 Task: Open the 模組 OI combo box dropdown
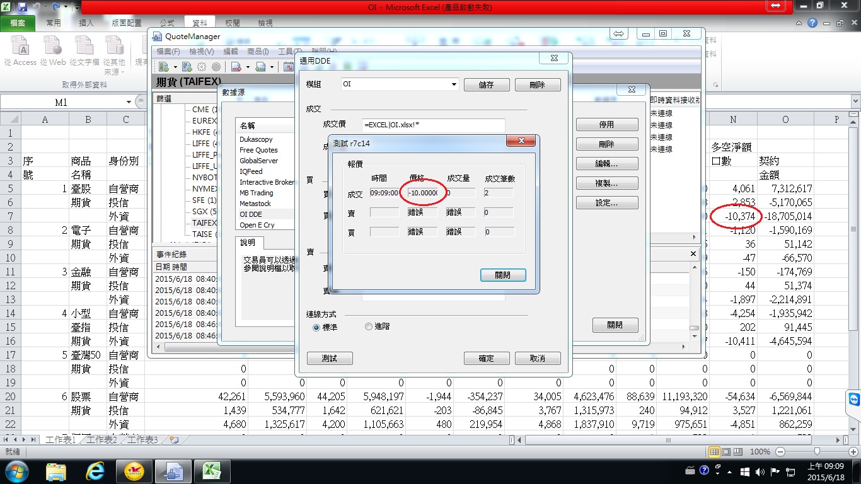coord(454,84)
